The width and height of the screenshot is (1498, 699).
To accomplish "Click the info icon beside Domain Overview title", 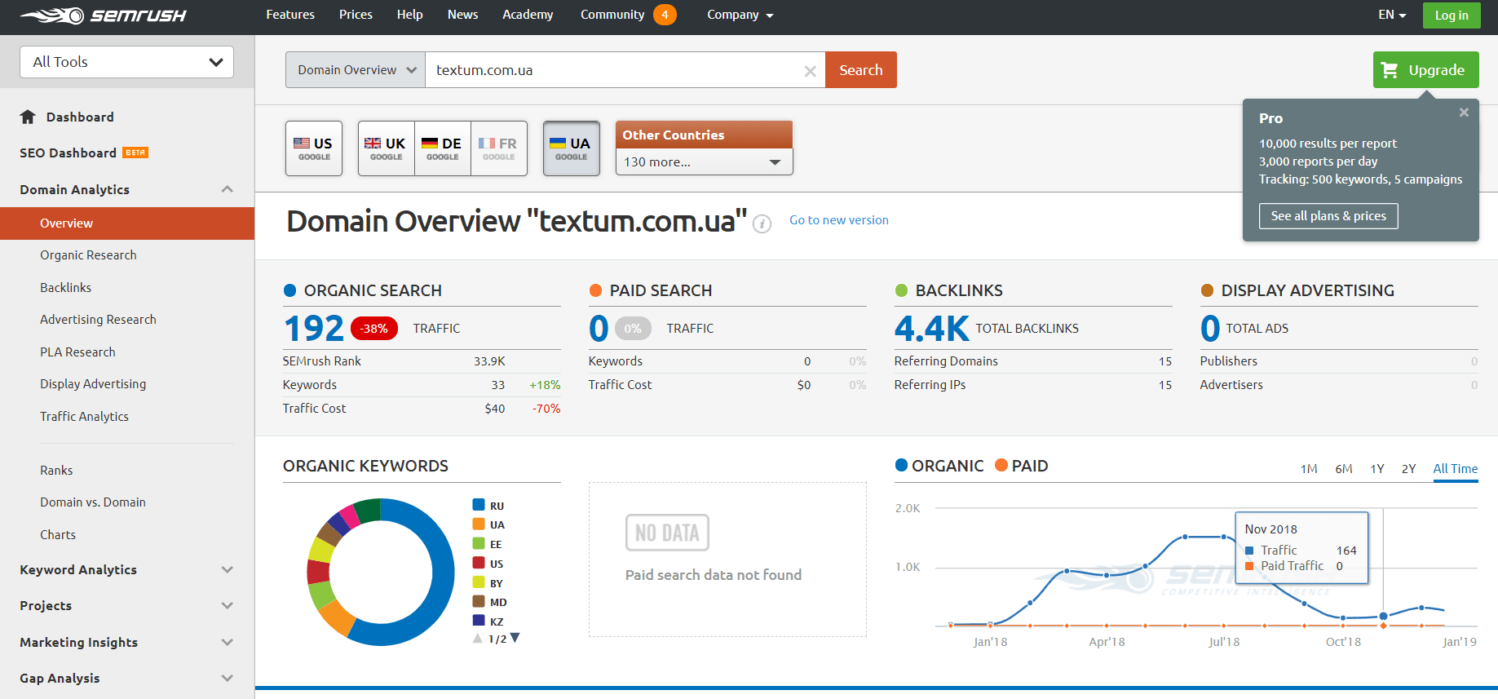I will pos(762,224).
